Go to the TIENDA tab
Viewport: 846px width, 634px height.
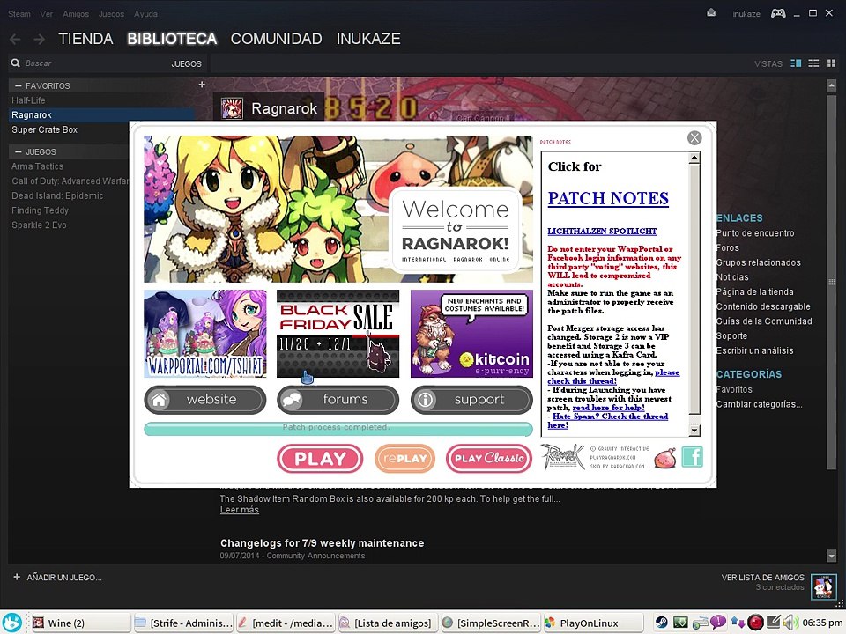(85, 39)
